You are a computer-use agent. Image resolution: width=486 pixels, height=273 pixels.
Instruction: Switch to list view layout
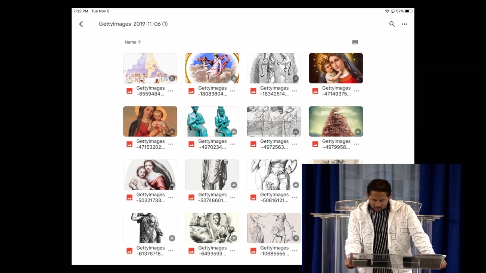(x=355, y=42)
